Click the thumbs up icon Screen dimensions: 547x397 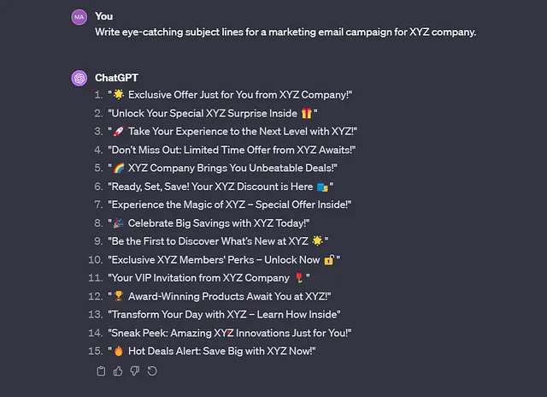pyautogui.click(x=118, y=371)
